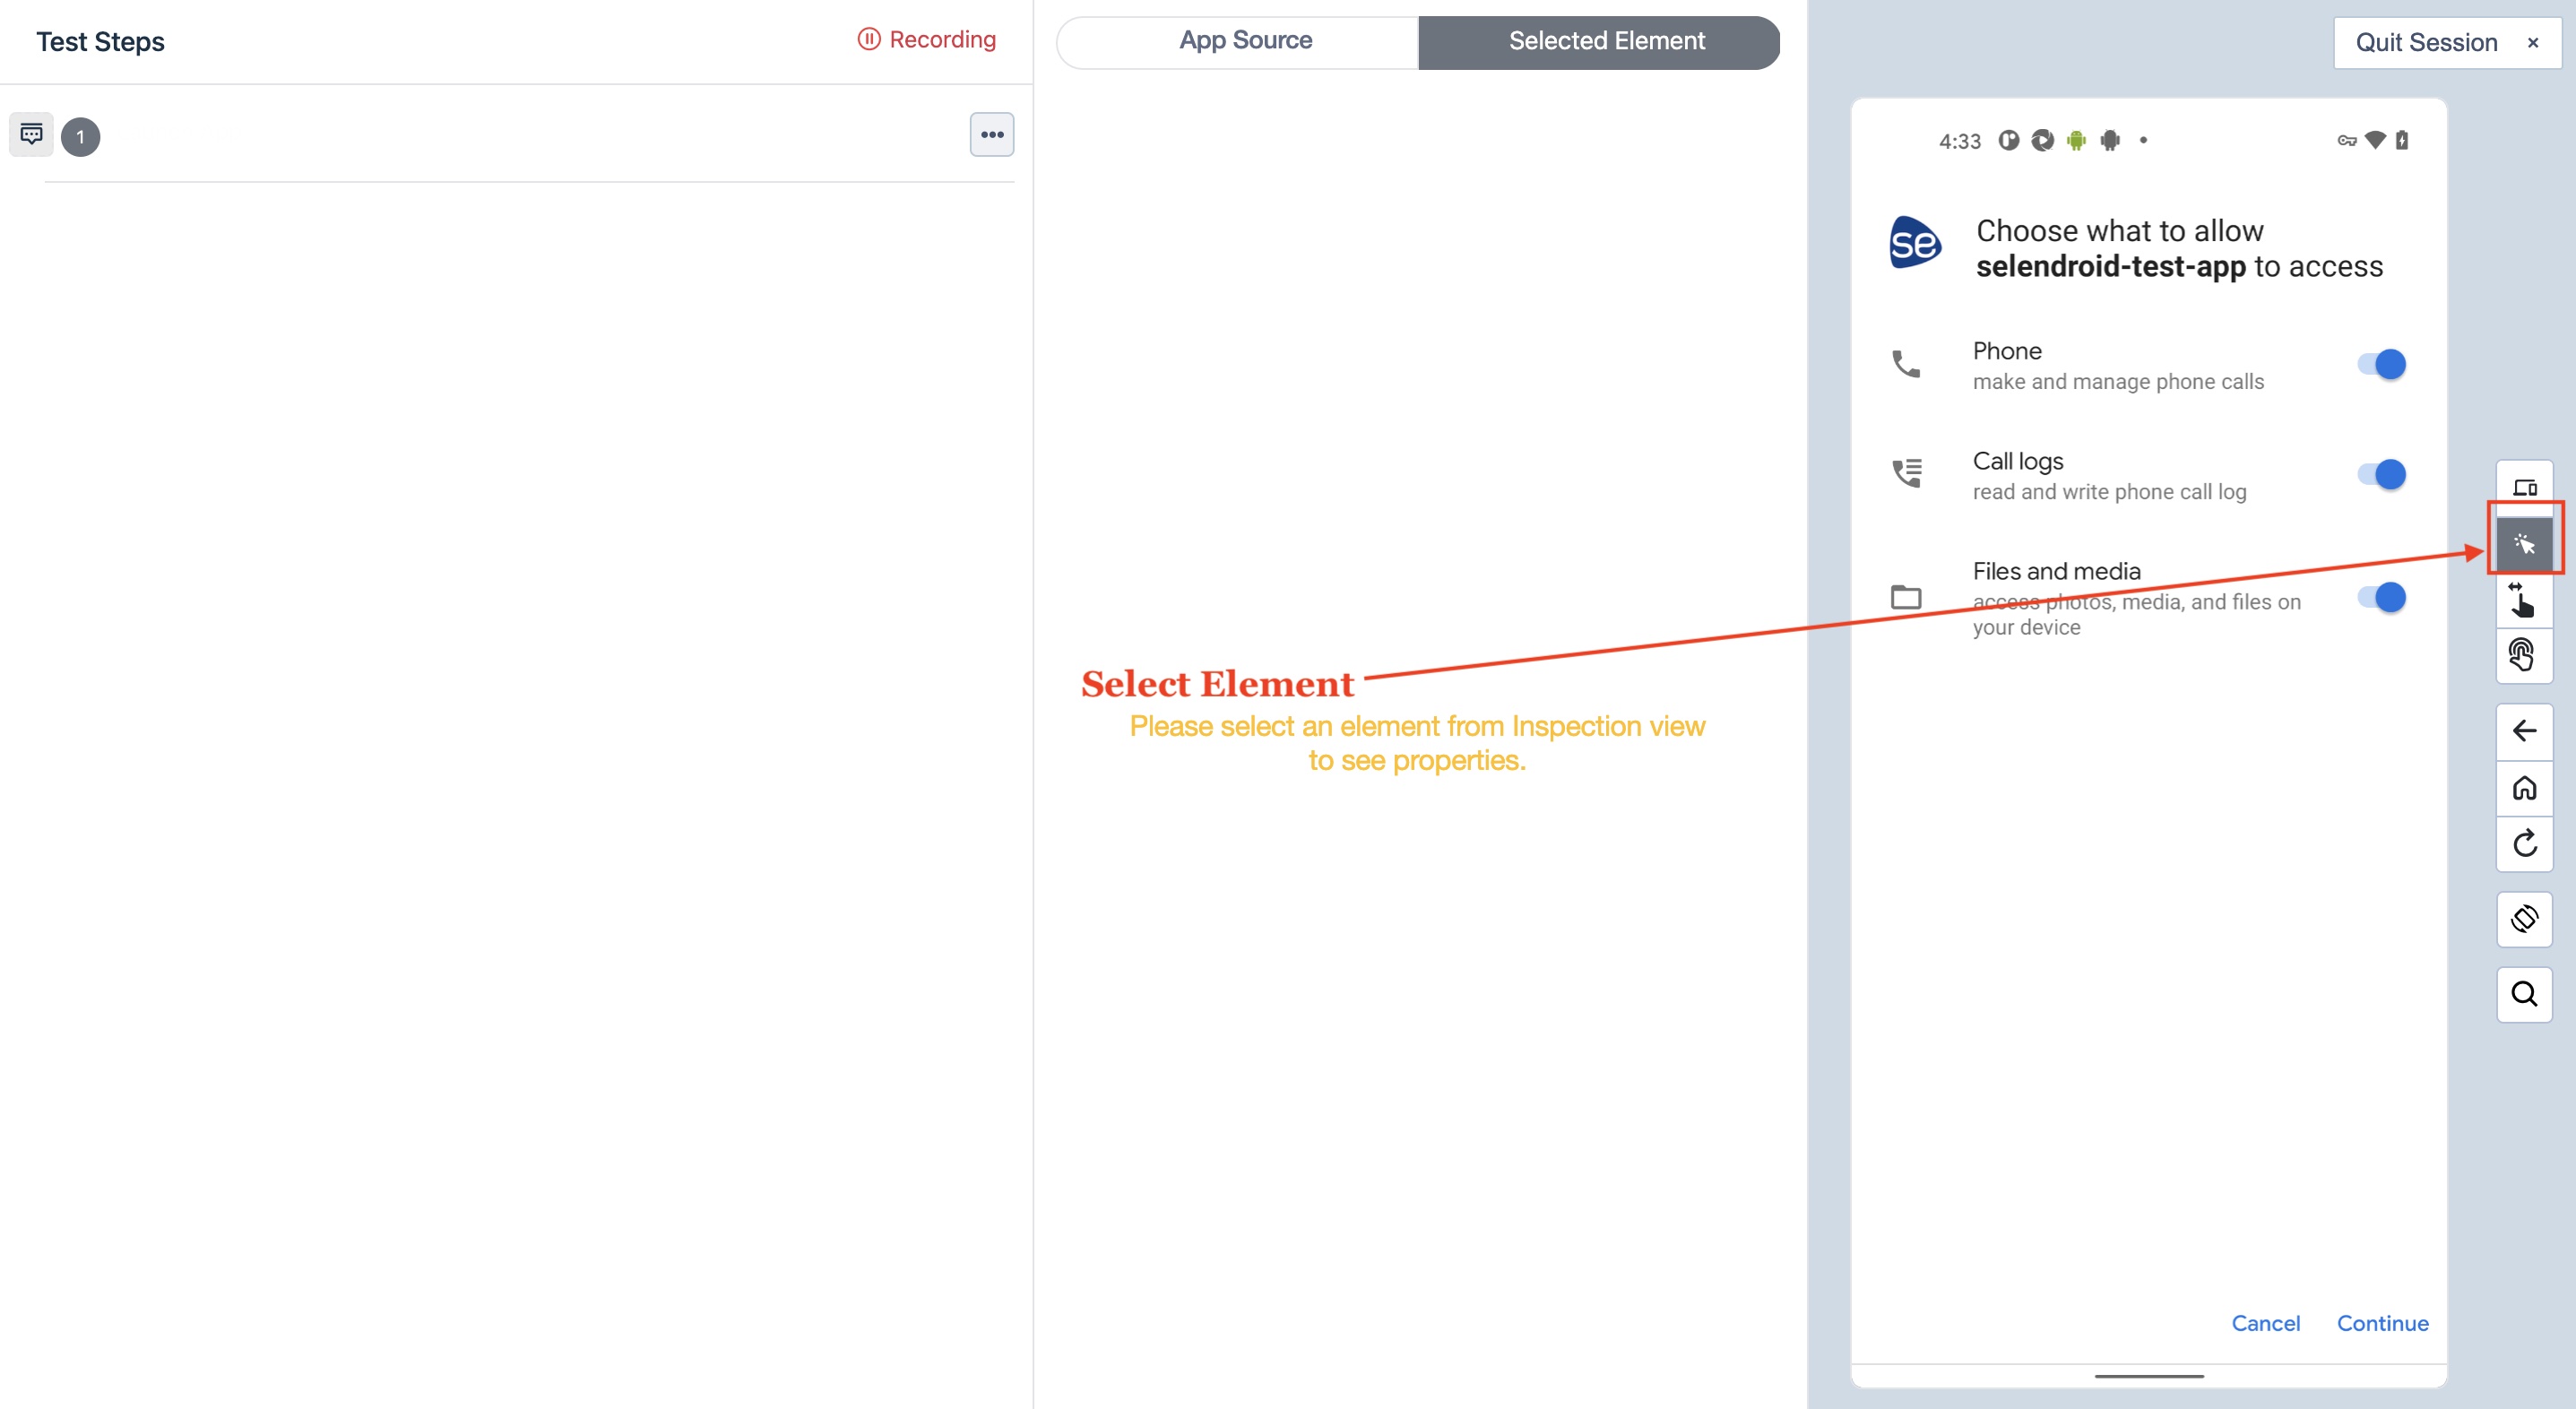
Task: Click the 'Please select an element' message
Action: pyautogui.click(x=1417, y=743)
